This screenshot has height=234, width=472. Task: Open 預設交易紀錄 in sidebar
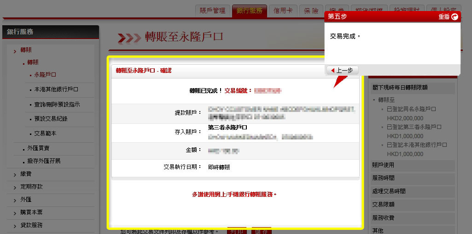(51, 119)
